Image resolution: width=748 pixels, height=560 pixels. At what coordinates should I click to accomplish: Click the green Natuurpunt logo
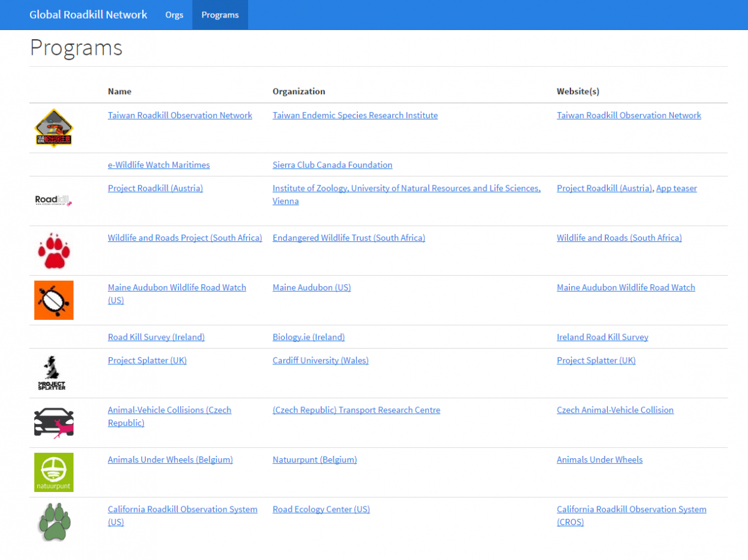point(54,472)
